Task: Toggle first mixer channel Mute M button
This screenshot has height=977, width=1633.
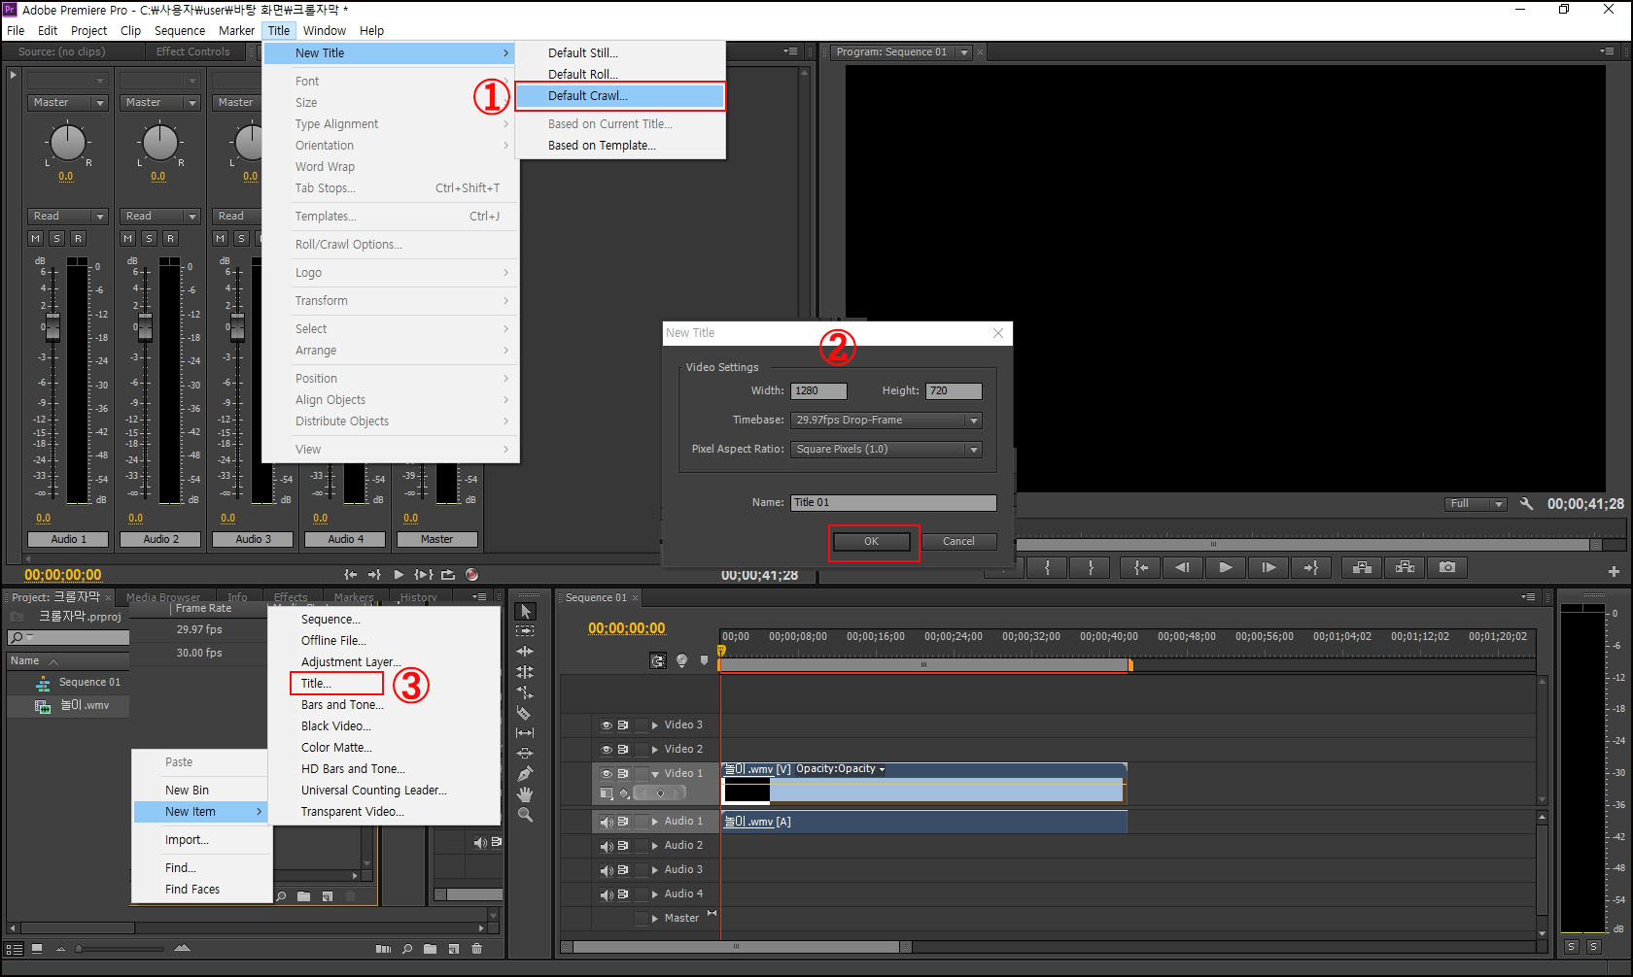Action: click(x=36, y=238)
